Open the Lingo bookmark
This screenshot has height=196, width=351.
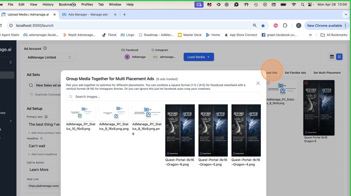coord(127,35)
